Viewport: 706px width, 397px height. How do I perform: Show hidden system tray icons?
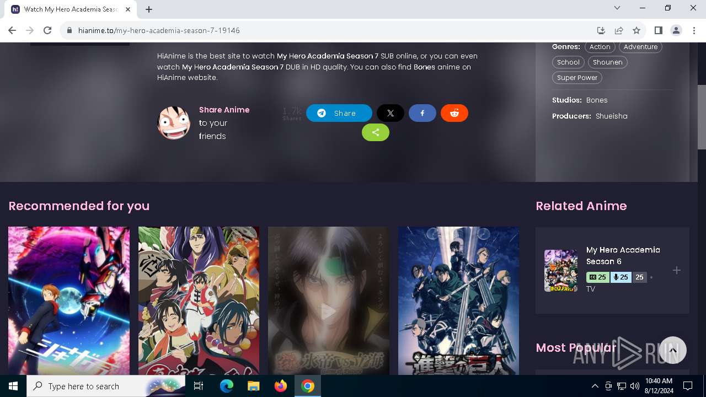pyautogui.click(x=595, y=386)
